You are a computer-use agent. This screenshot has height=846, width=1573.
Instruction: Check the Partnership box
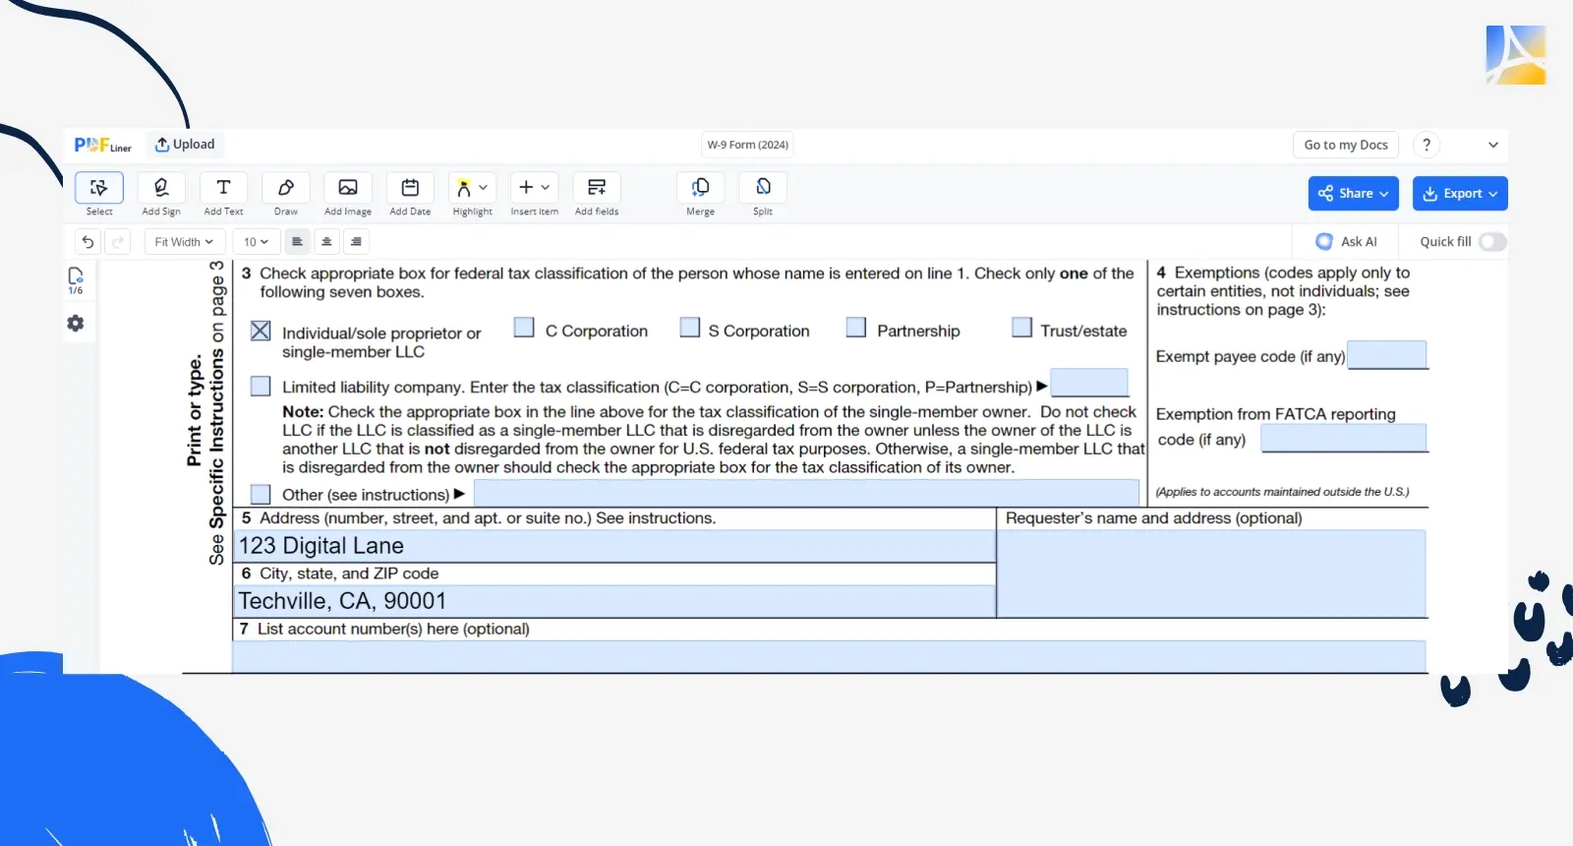coord(856,328)
